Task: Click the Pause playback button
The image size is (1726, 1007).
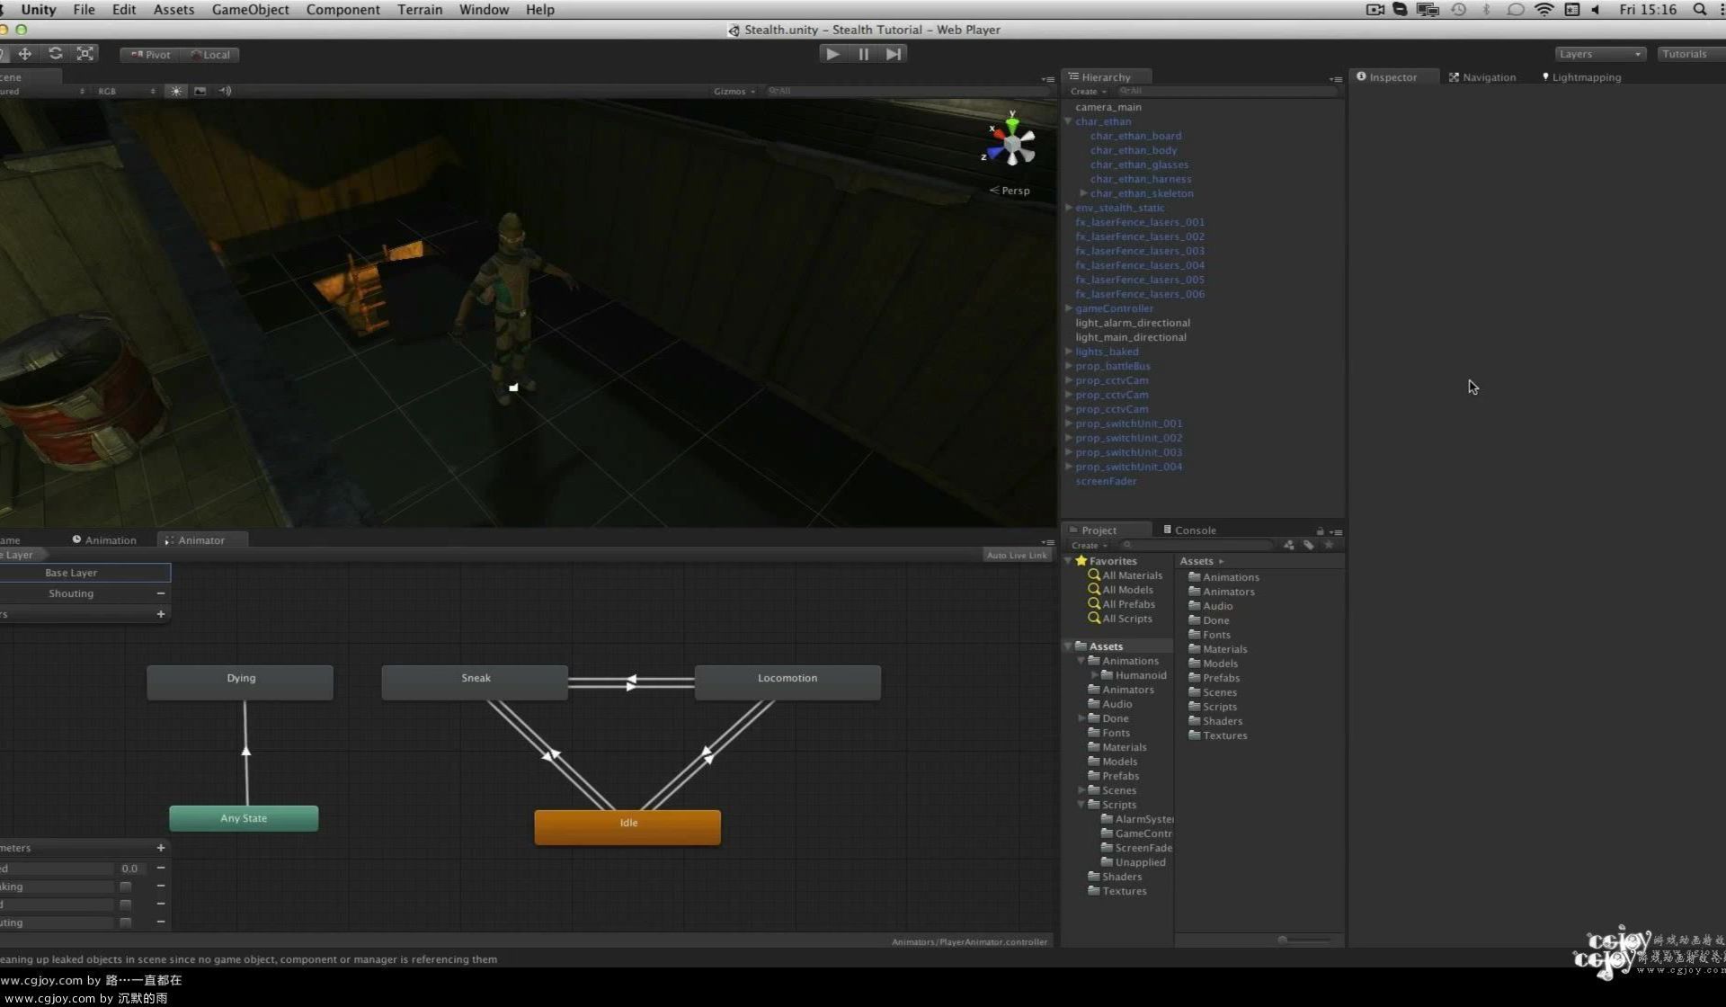Action: point(863,54)
